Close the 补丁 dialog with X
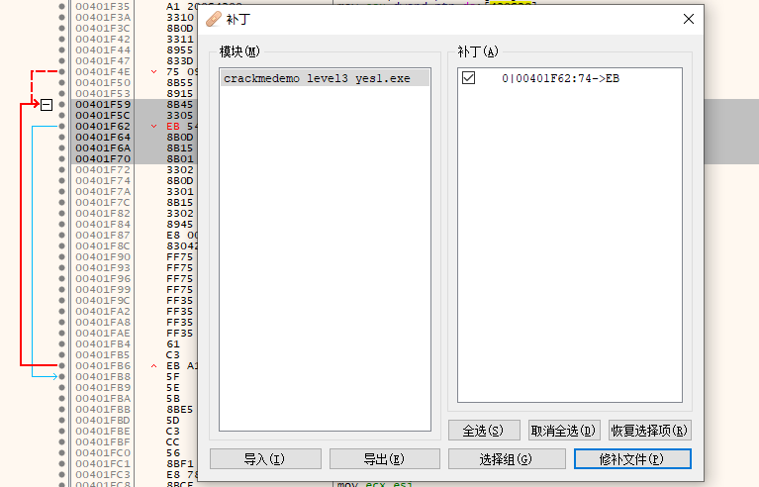The image size is (759, 487). click(689, 19)
